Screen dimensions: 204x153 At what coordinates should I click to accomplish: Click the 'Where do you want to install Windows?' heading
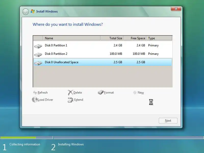[68, 24]
